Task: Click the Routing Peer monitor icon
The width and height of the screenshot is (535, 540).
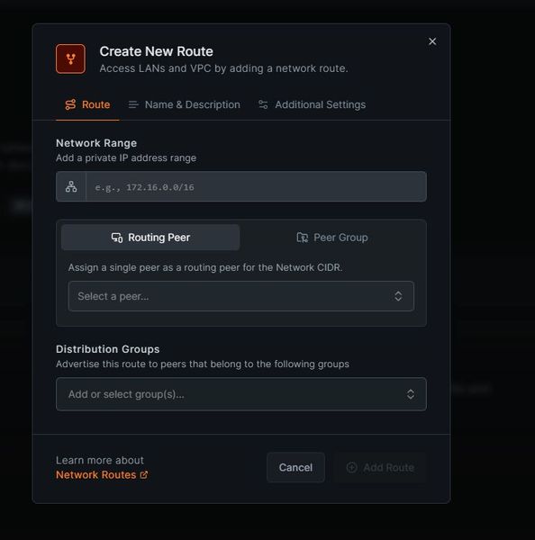Action: click(x=117, y=238)
